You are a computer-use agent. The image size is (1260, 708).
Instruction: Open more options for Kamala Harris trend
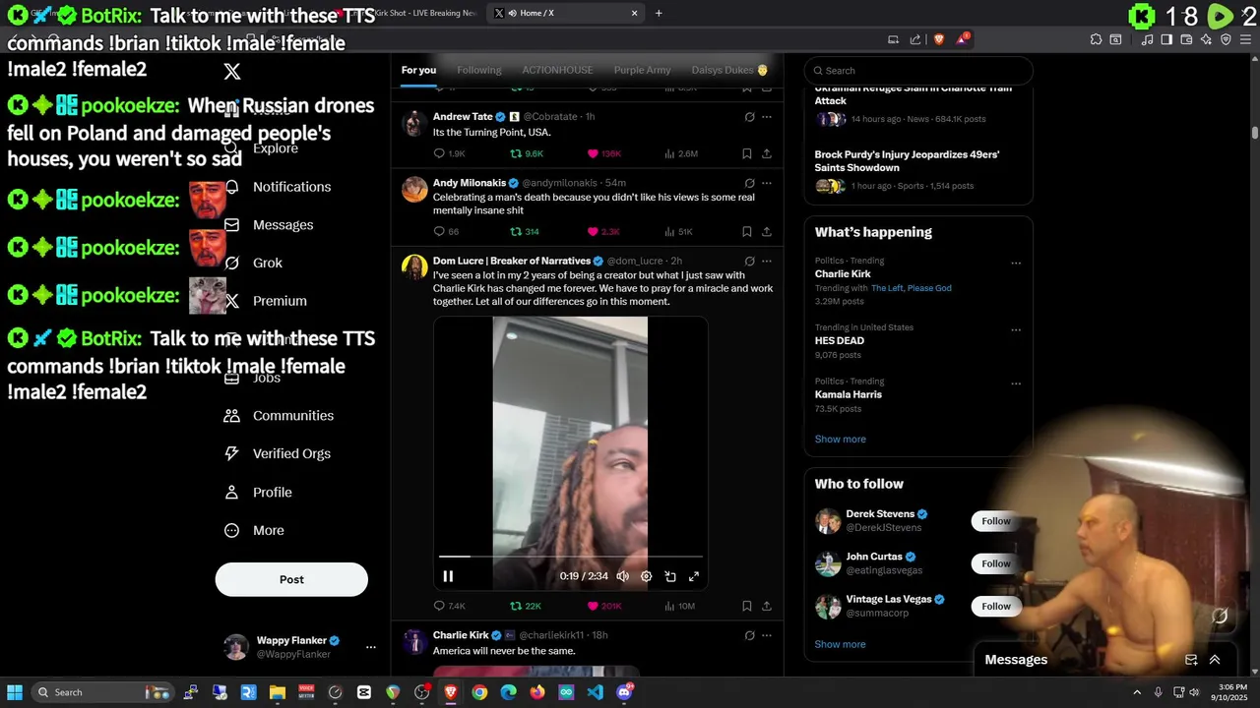[x=1016, y=384]
